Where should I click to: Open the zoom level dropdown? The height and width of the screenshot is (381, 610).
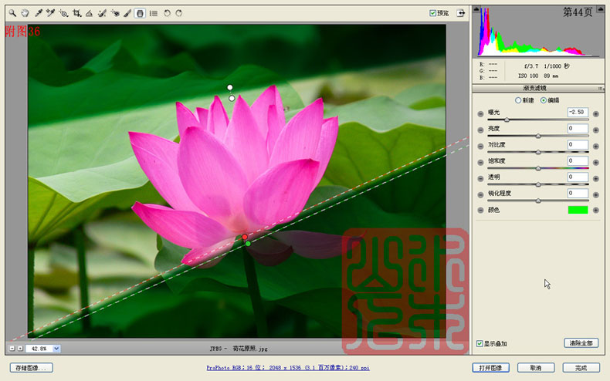pos(56,349)
